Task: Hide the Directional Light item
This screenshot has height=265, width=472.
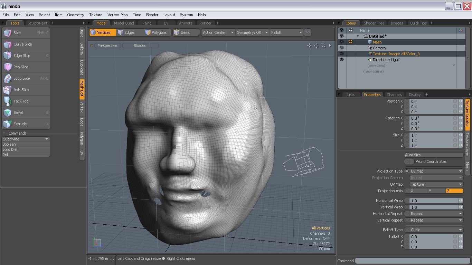Action: (x=341, y=59)
